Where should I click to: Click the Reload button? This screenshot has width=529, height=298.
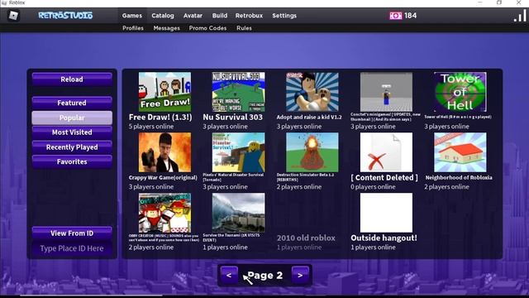[72, 79]
